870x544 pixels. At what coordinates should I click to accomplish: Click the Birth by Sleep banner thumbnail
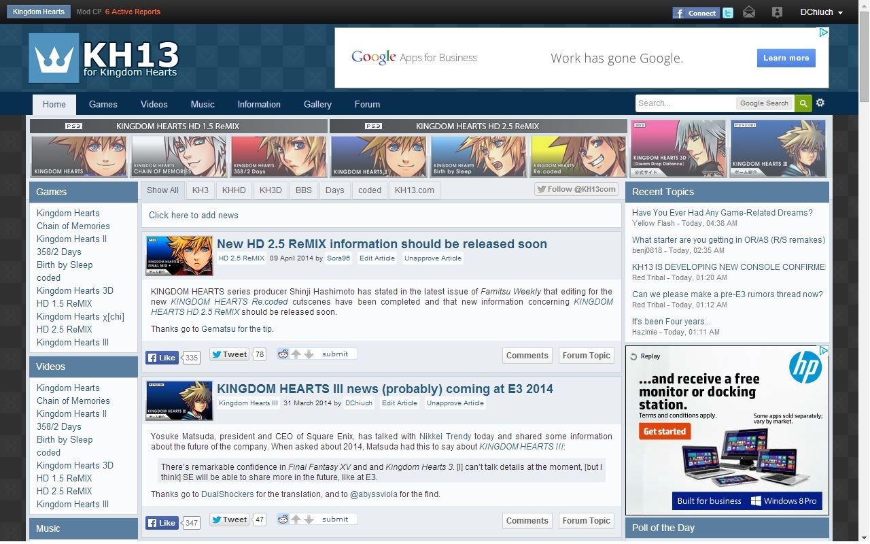(478, 156)
